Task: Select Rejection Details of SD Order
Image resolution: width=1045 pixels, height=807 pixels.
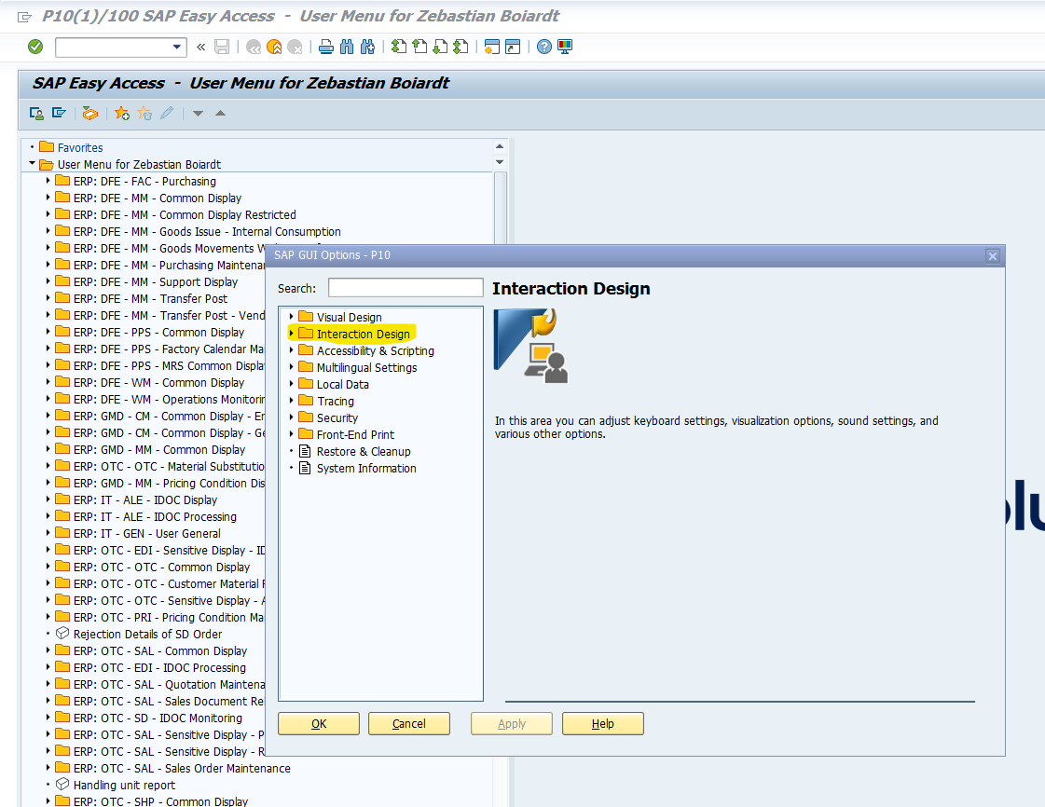Action: click(147, 635)
